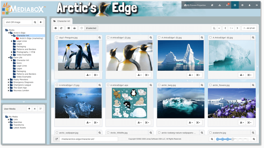The width and height of the screenshot is (264, 148).
Task: Go to next page of results
Action: click(x=237, y=28)
